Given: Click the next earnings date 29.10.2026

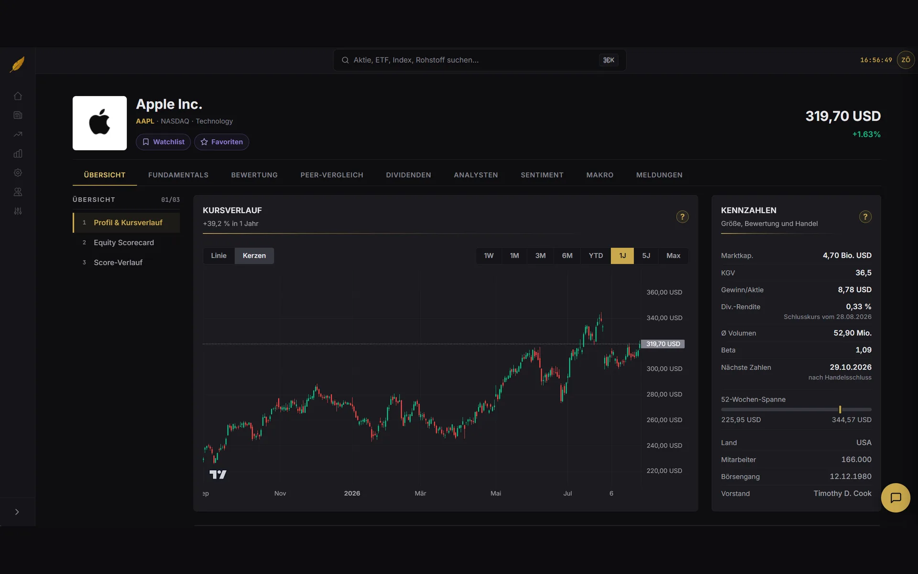Looking at the screenshot, I should click(850, 367).
